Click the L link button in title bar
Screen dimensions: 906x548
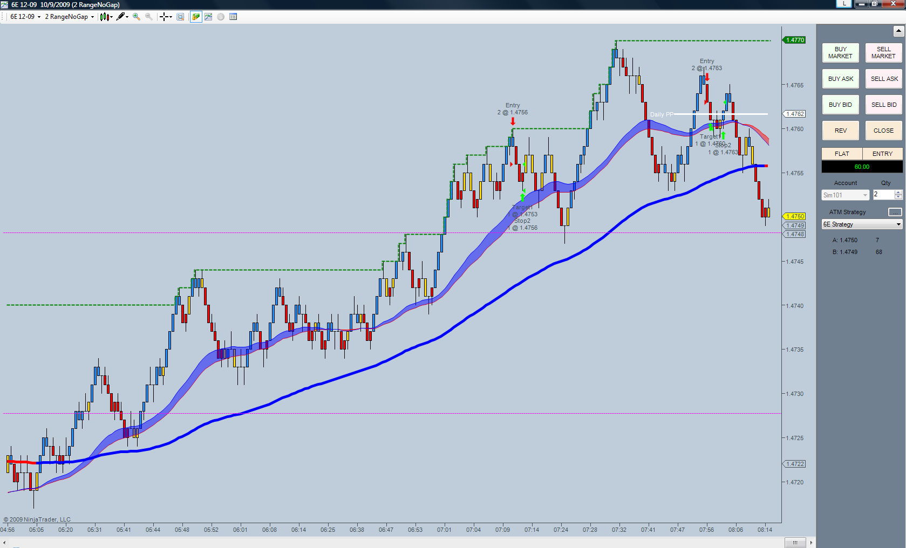(x=844, y=4)
